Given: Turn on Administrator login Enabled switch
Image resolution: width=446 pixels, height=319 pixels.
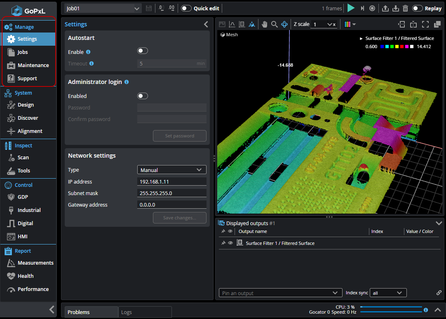Looking at the screenshot, I should coord(143,96).
